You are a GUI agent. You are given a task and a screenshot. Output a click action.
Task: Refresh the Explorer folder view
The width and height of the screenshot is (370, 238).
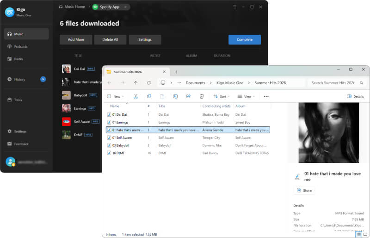coord(149,83)
